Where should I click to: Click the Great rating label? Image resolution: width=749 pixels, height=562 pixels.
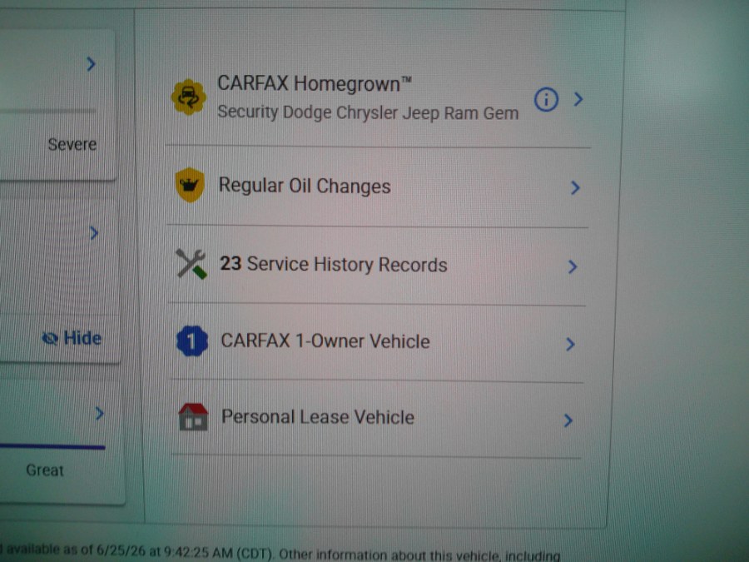click(44, 470)
